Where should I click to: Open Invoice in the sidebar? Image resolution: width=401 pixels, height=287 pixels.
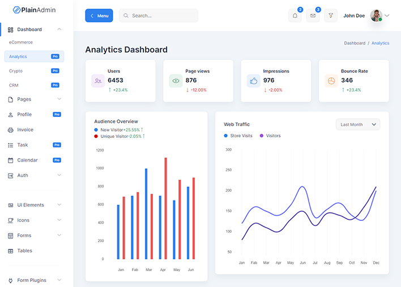[25, 130]
